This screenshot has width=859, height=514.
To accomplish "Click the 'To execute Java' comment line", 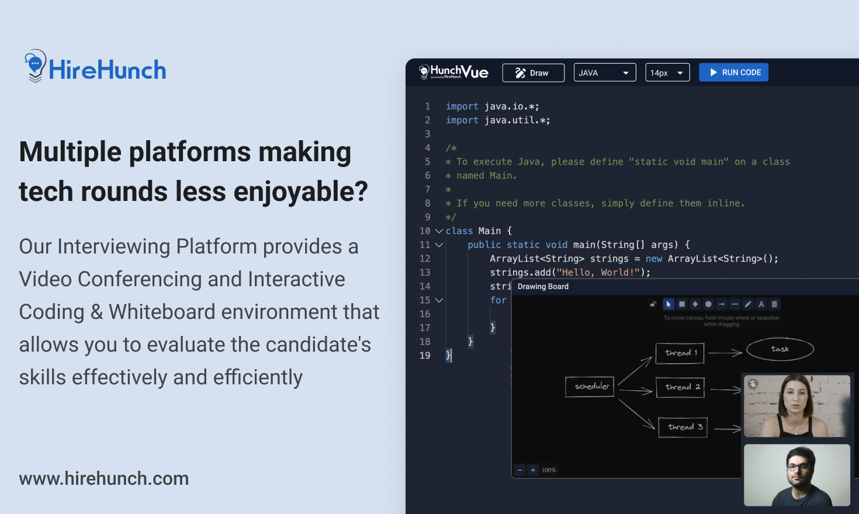I will 618,162.
